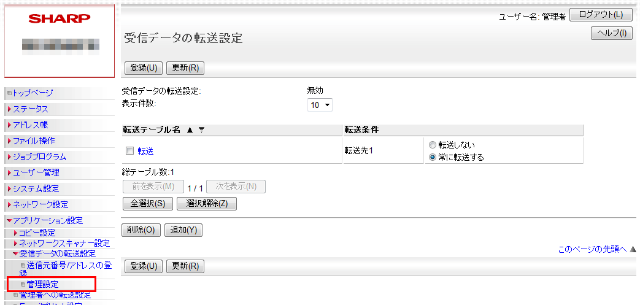
Task: Click the bullet icon before 管理者への転送設定
Action: click(x=16, y=295)
